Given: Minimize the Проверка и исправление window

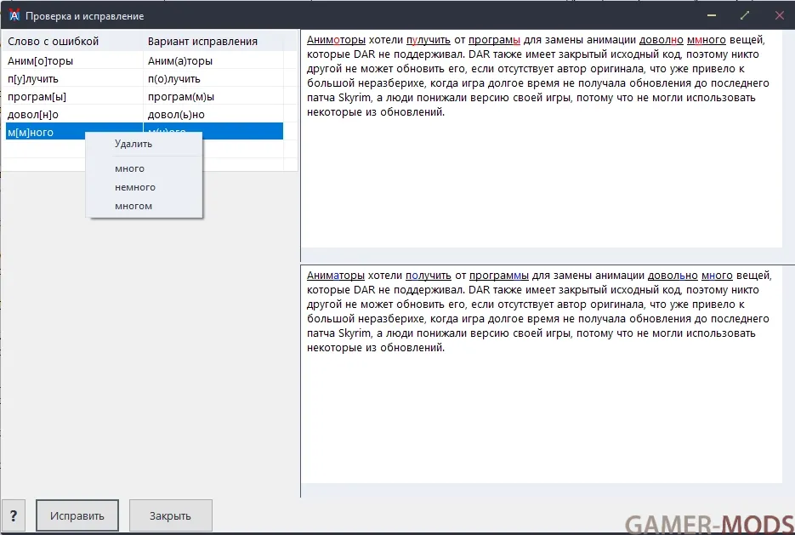Looking at the screenshot, I should coord(710,15).
